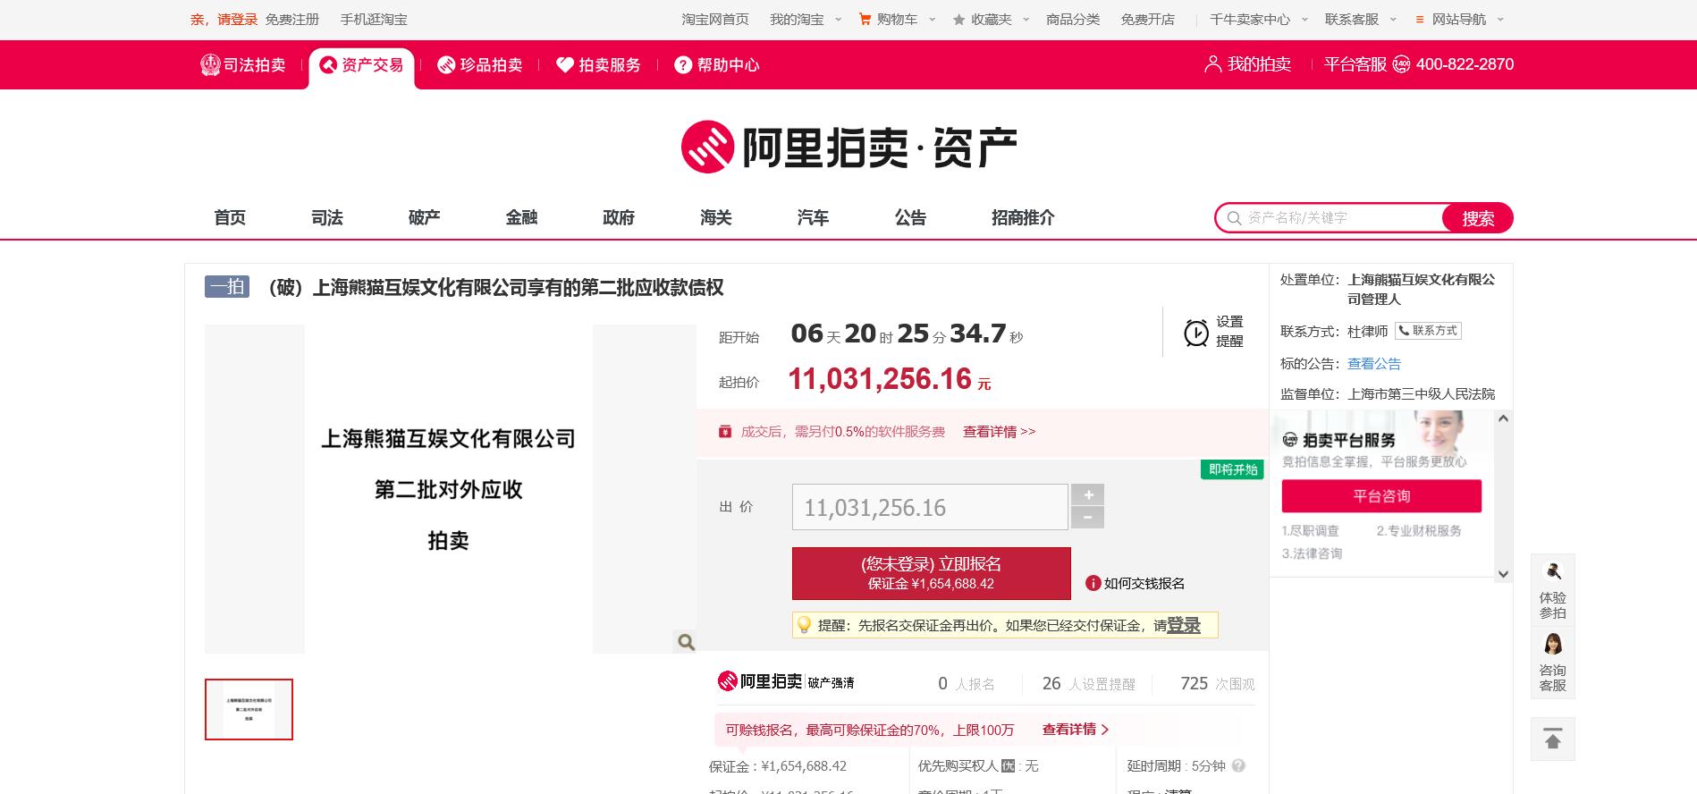Click the 平台咨询 button
This screenshot has width=1697, height=794.
coord(1381,496)
